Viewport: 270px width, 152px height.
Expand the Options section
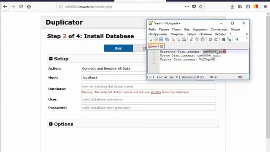click(51, 124)
